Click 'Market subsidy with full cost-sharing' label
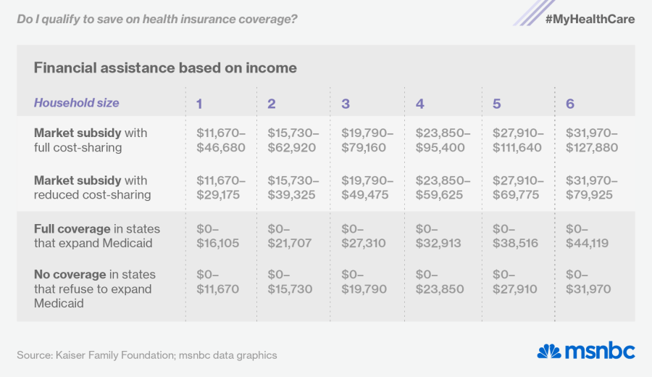Image resolution: width=652 pixels, height=377 pixels. [x=91, y=141]
